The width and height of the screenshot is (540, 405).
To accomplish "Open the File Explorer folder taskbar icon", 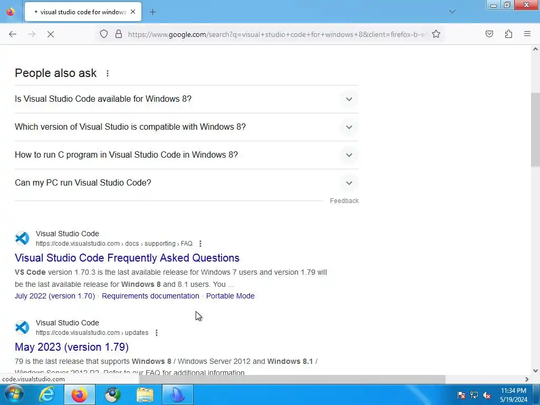I will [145, 394].
